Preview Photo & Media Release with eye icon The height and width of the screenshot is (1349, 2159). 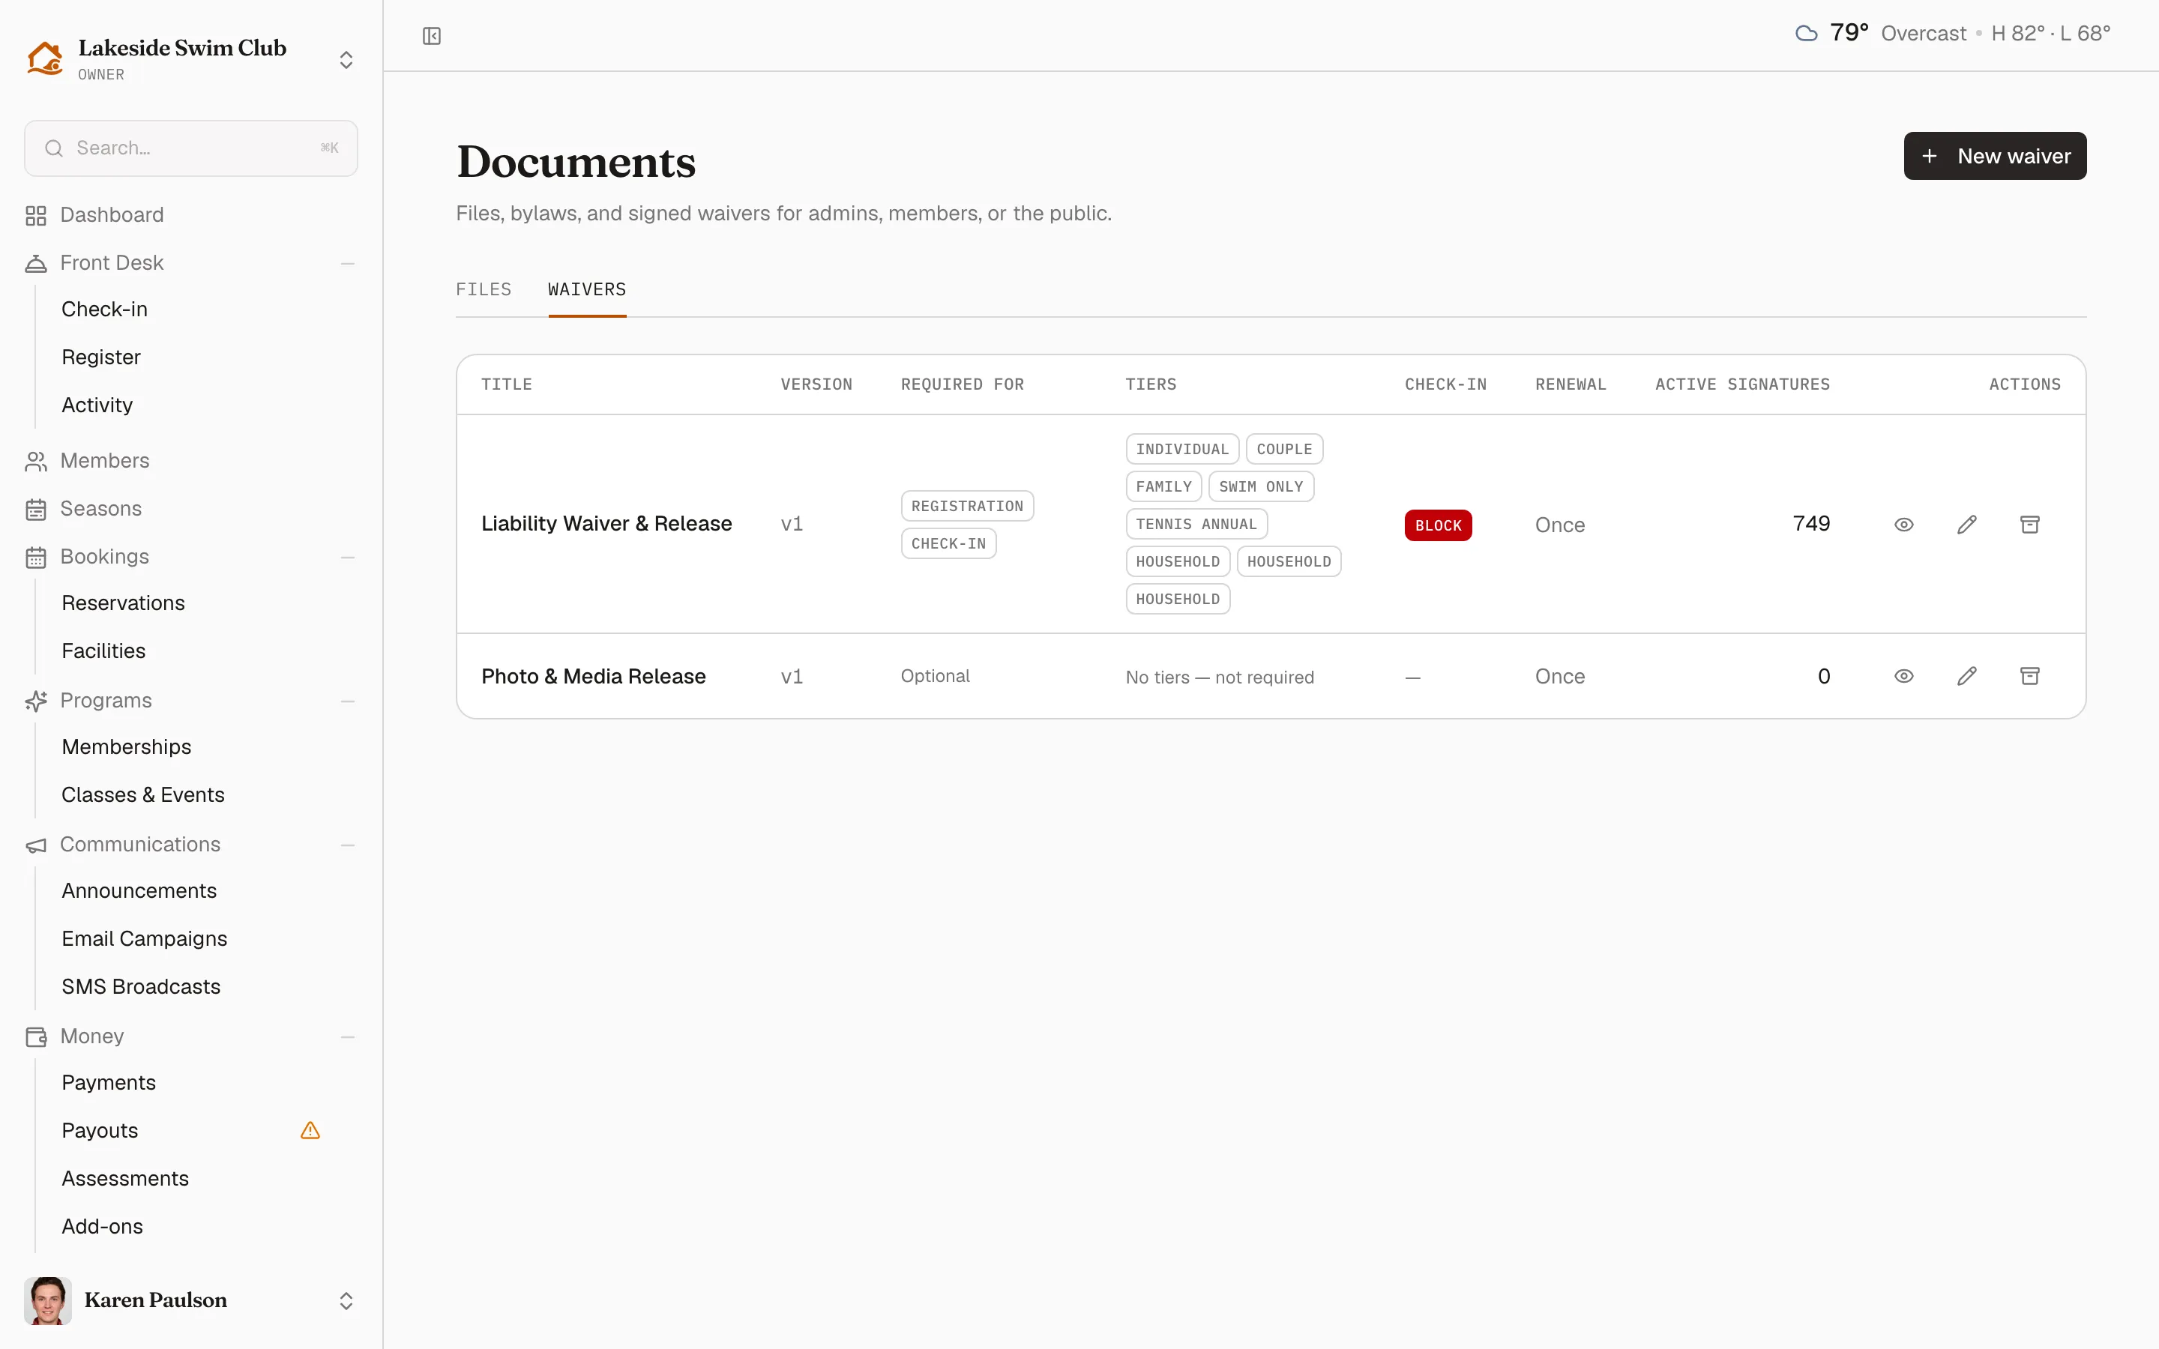point(1904,676)
